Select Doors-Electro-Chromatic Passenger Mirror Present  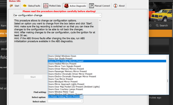pos(107,76)
